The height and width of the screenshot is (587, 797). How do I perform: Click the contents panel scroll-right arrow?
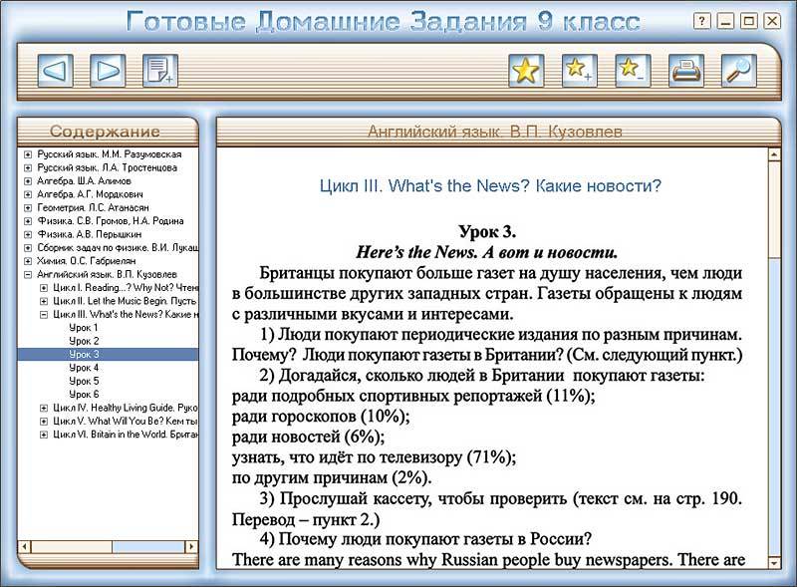click(x=191, y=547)
